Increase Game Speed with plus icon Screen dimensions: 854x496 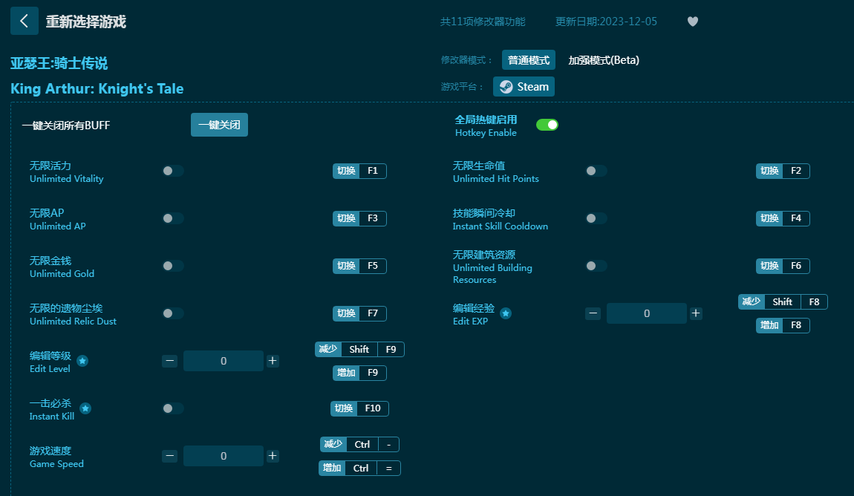[273, 456]
